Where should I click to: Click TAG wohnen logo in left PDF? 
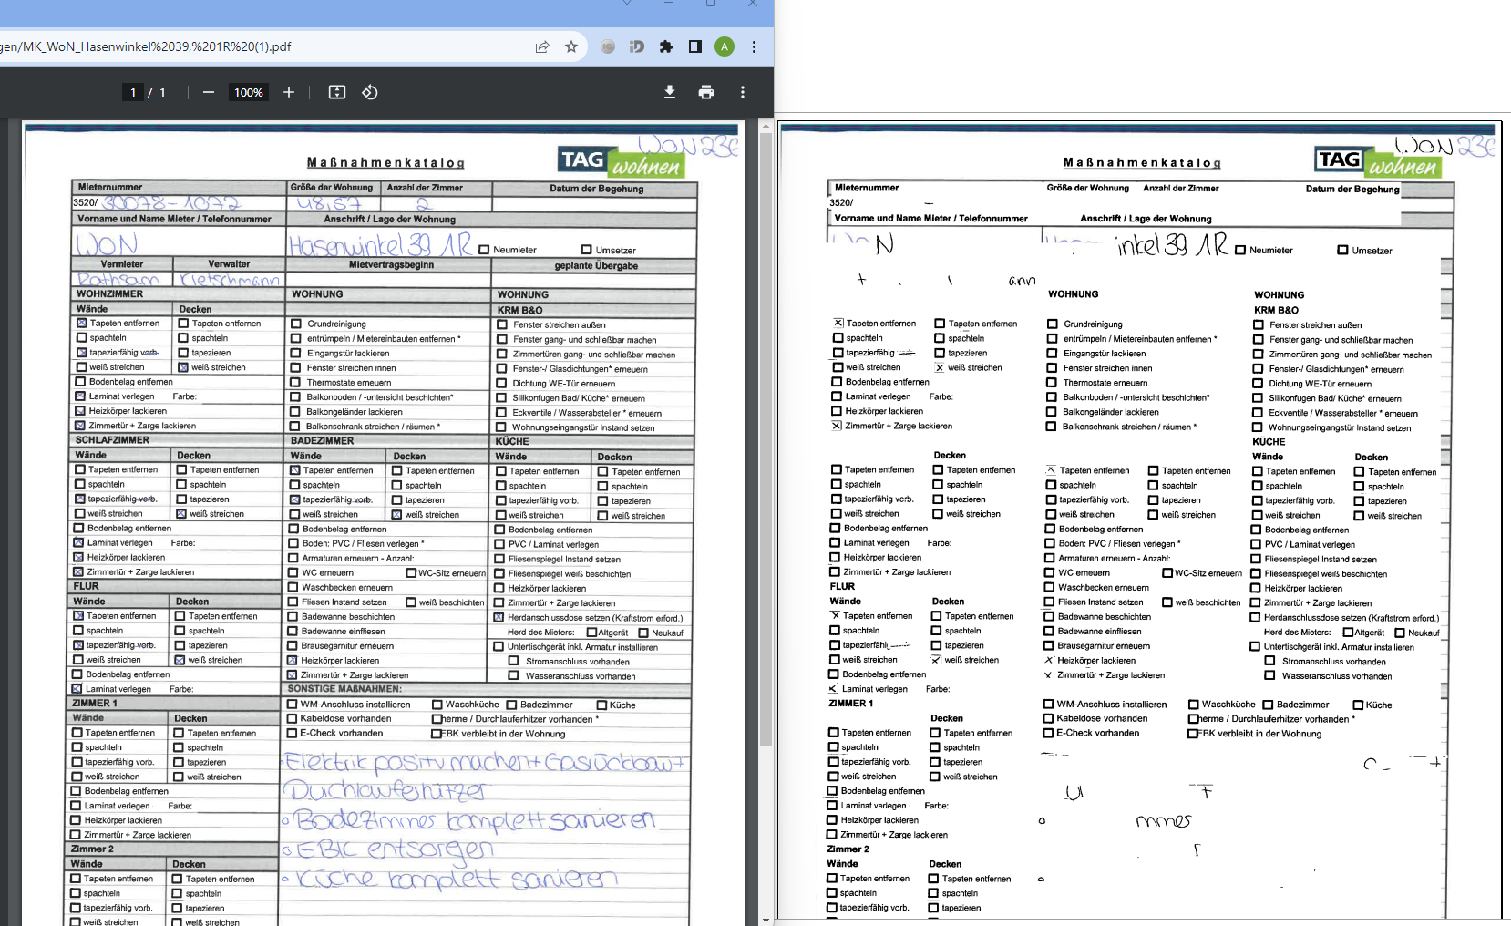[621, 161]
